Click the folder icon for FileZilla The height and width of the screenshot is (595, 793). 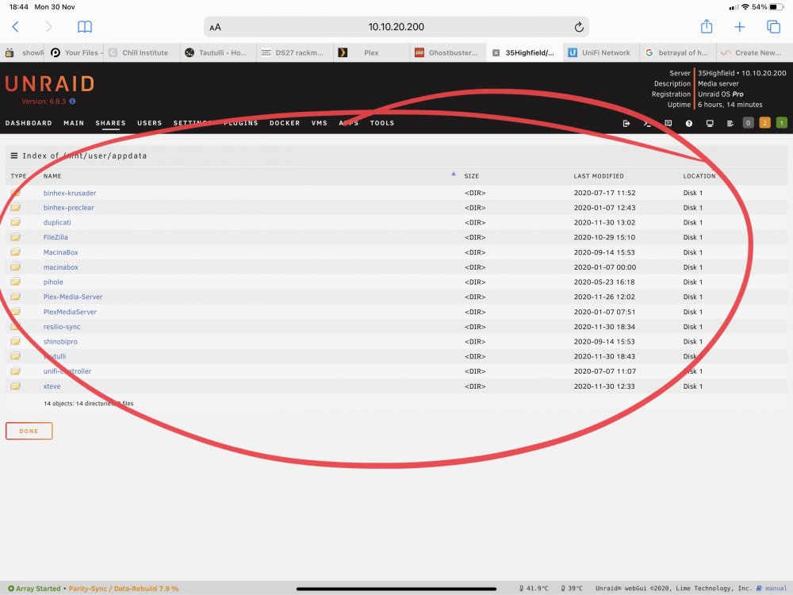16,236
